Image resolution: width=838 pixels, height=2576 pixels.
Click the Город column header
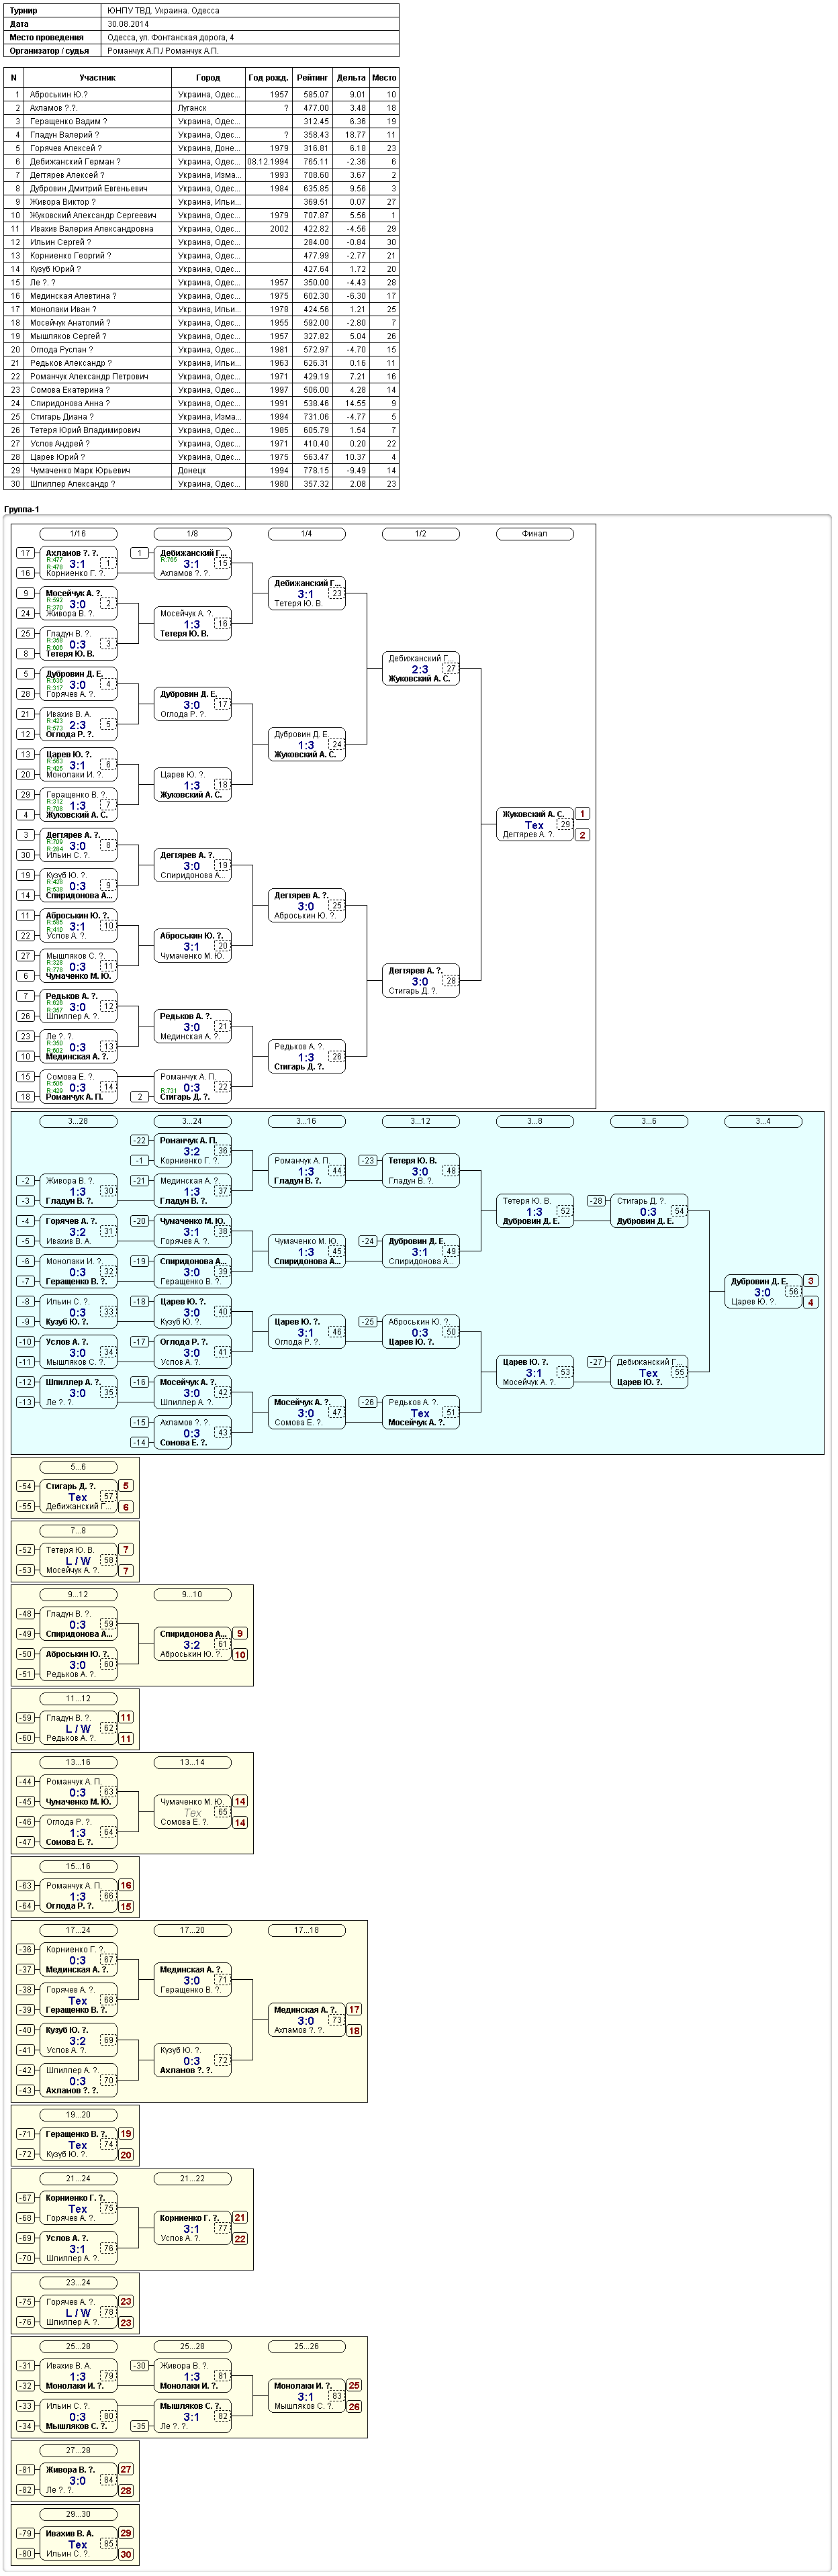(x=208, y=77)
